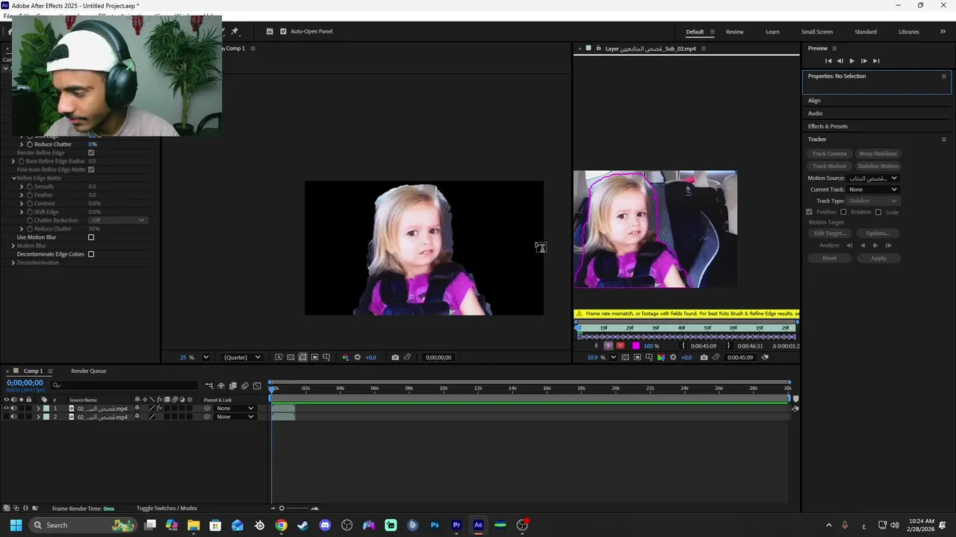This screenshot has width=956, height=537.
Task: Mute audio of layer 2
Action: 13,417
